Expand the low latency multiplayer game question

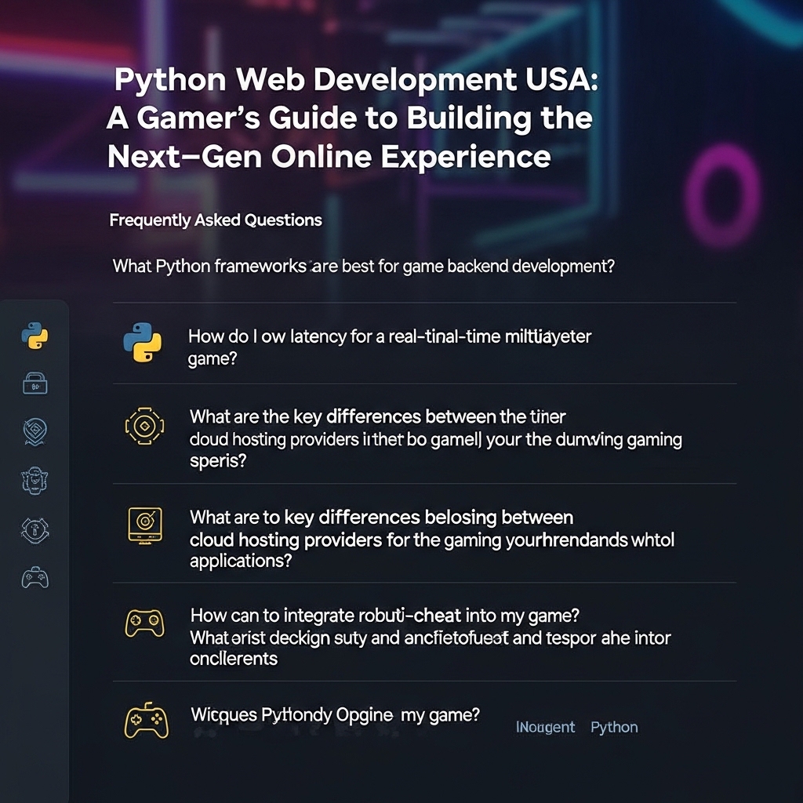(389, 347)
